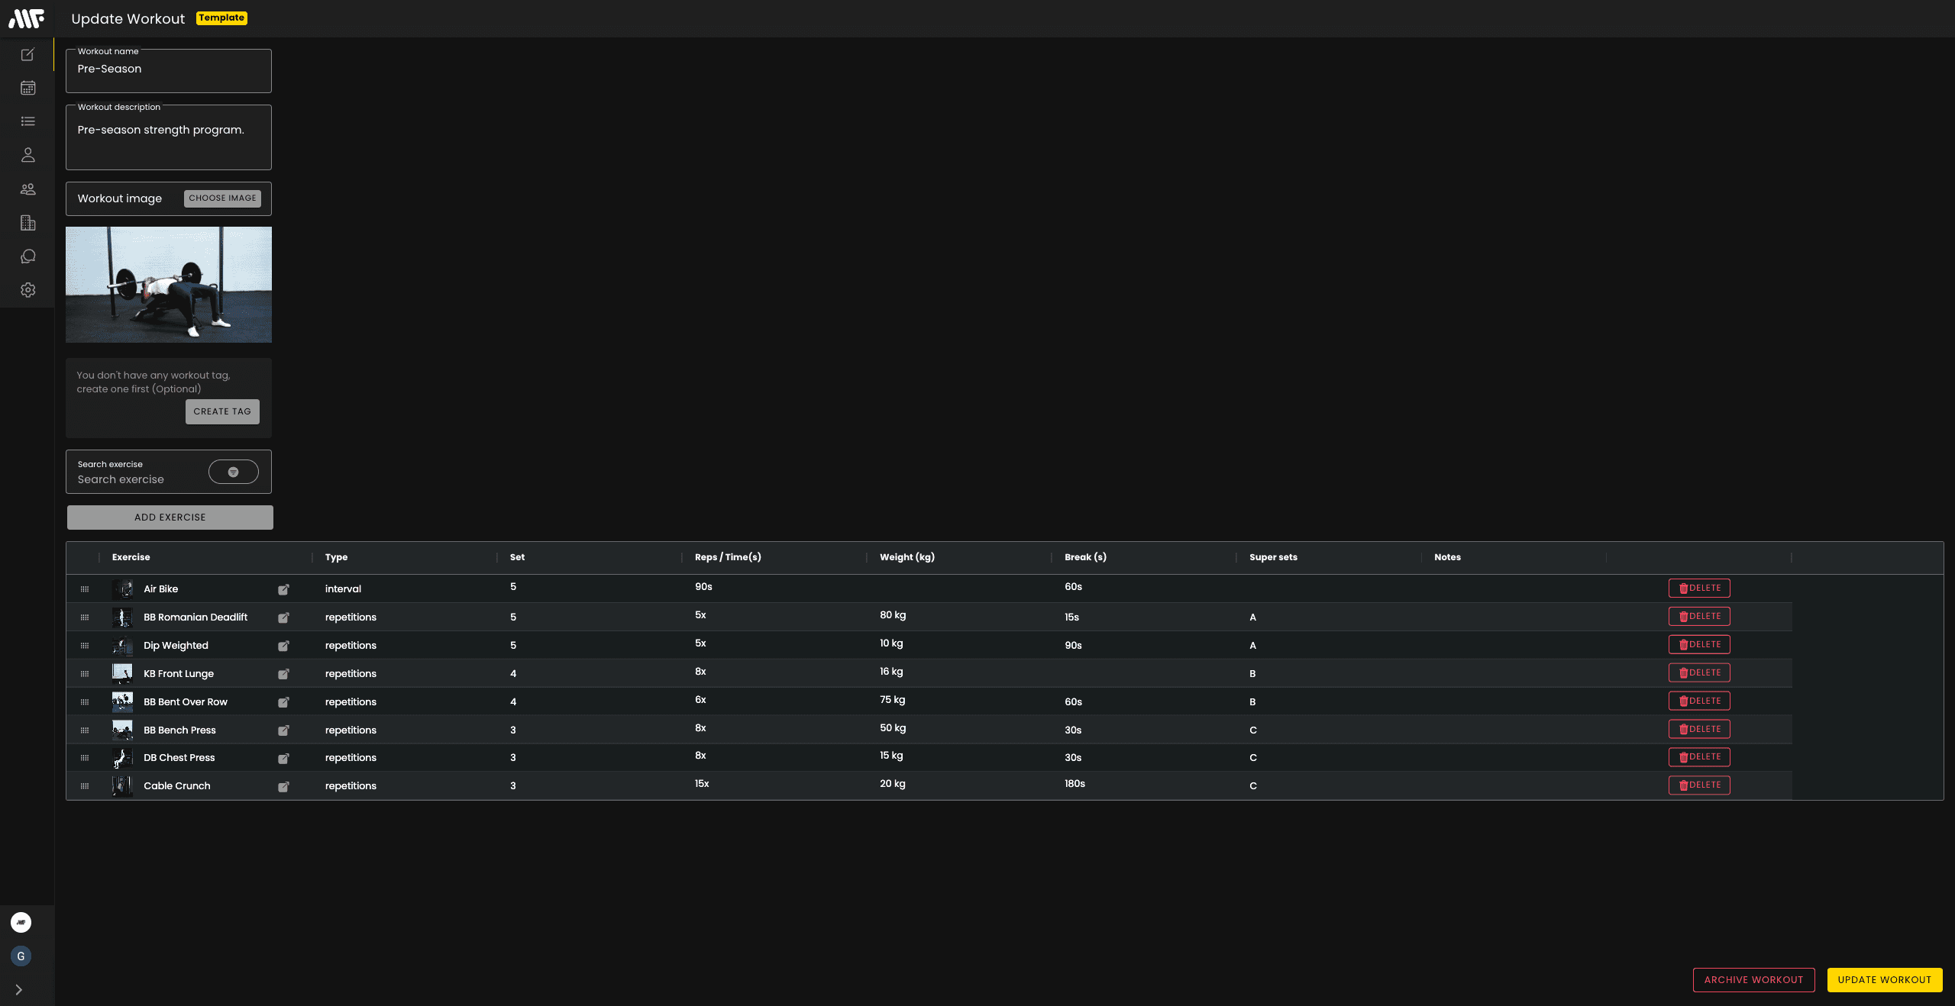Delete the Dip Weighted exercise row

tap(1699, 645)
